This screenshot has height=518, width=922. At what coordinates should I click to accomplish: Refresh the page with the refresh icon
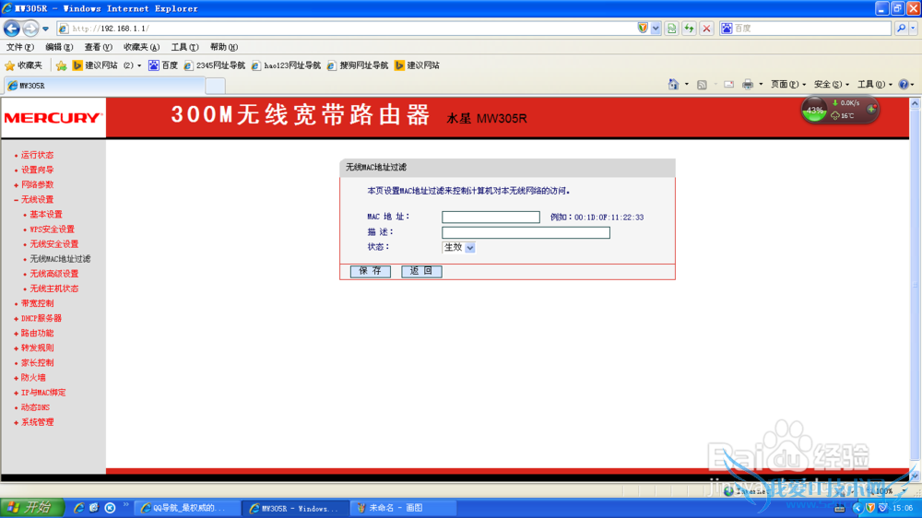[689, 29]
